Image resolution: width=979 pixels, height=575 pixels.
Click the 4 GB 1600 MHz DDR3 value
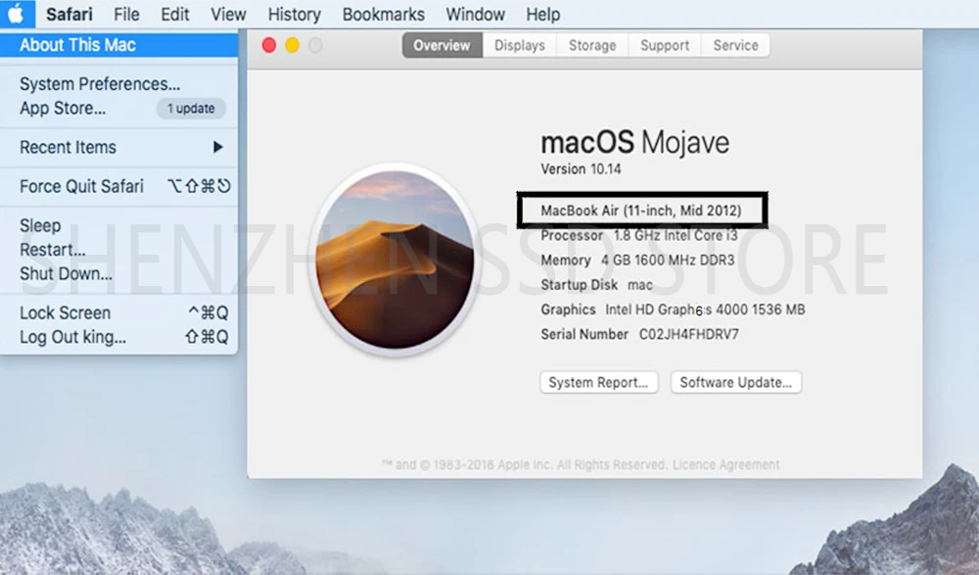tap(668, 260)
